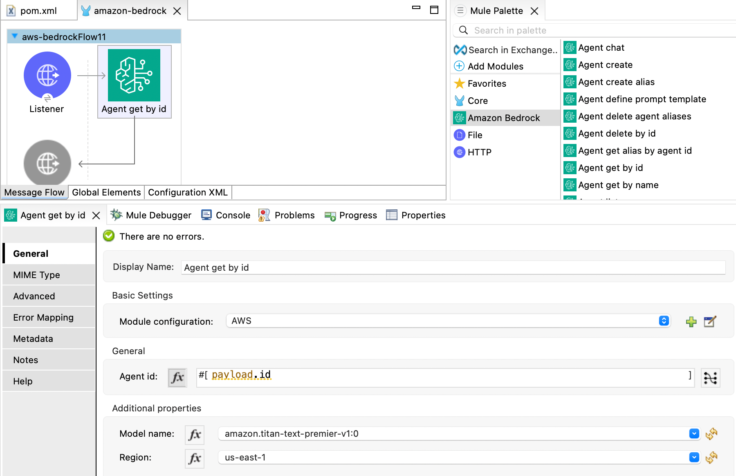Screen dimensions: 736x476
Task: Open the Error Mapping section
Action: (49, 317)
